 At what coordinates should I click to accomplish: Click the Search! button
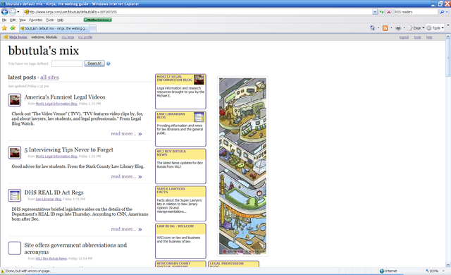point(94,63)
